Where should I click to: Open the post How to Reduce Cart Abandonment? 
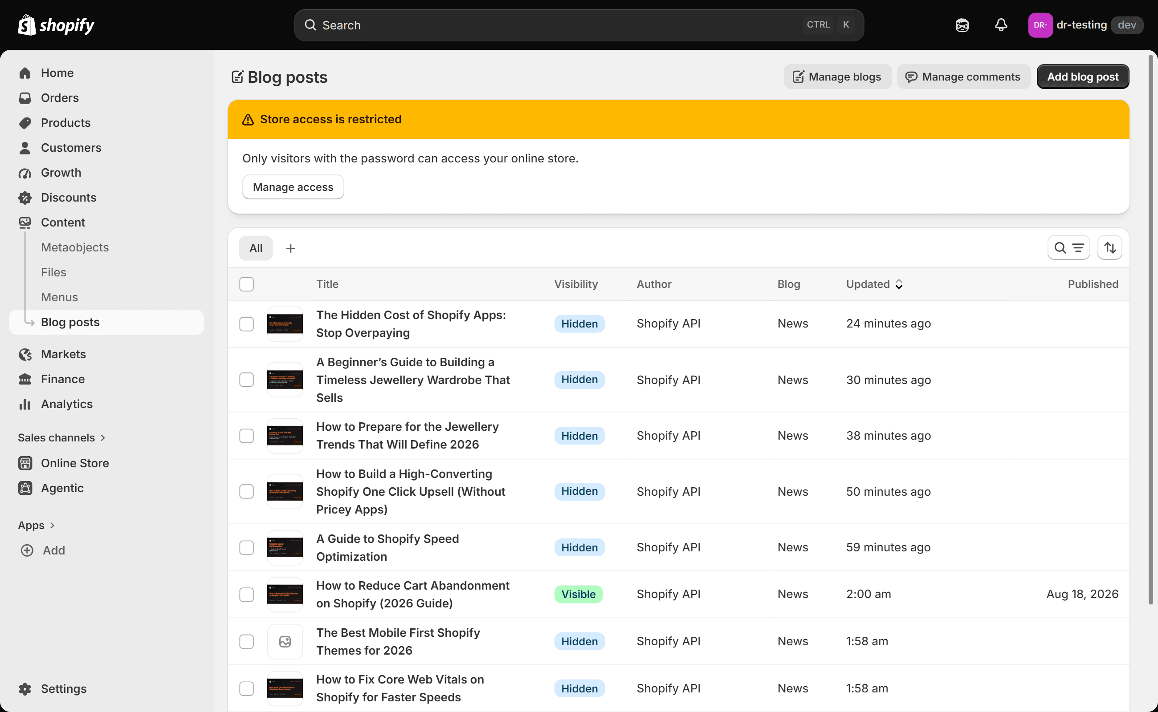413,594
